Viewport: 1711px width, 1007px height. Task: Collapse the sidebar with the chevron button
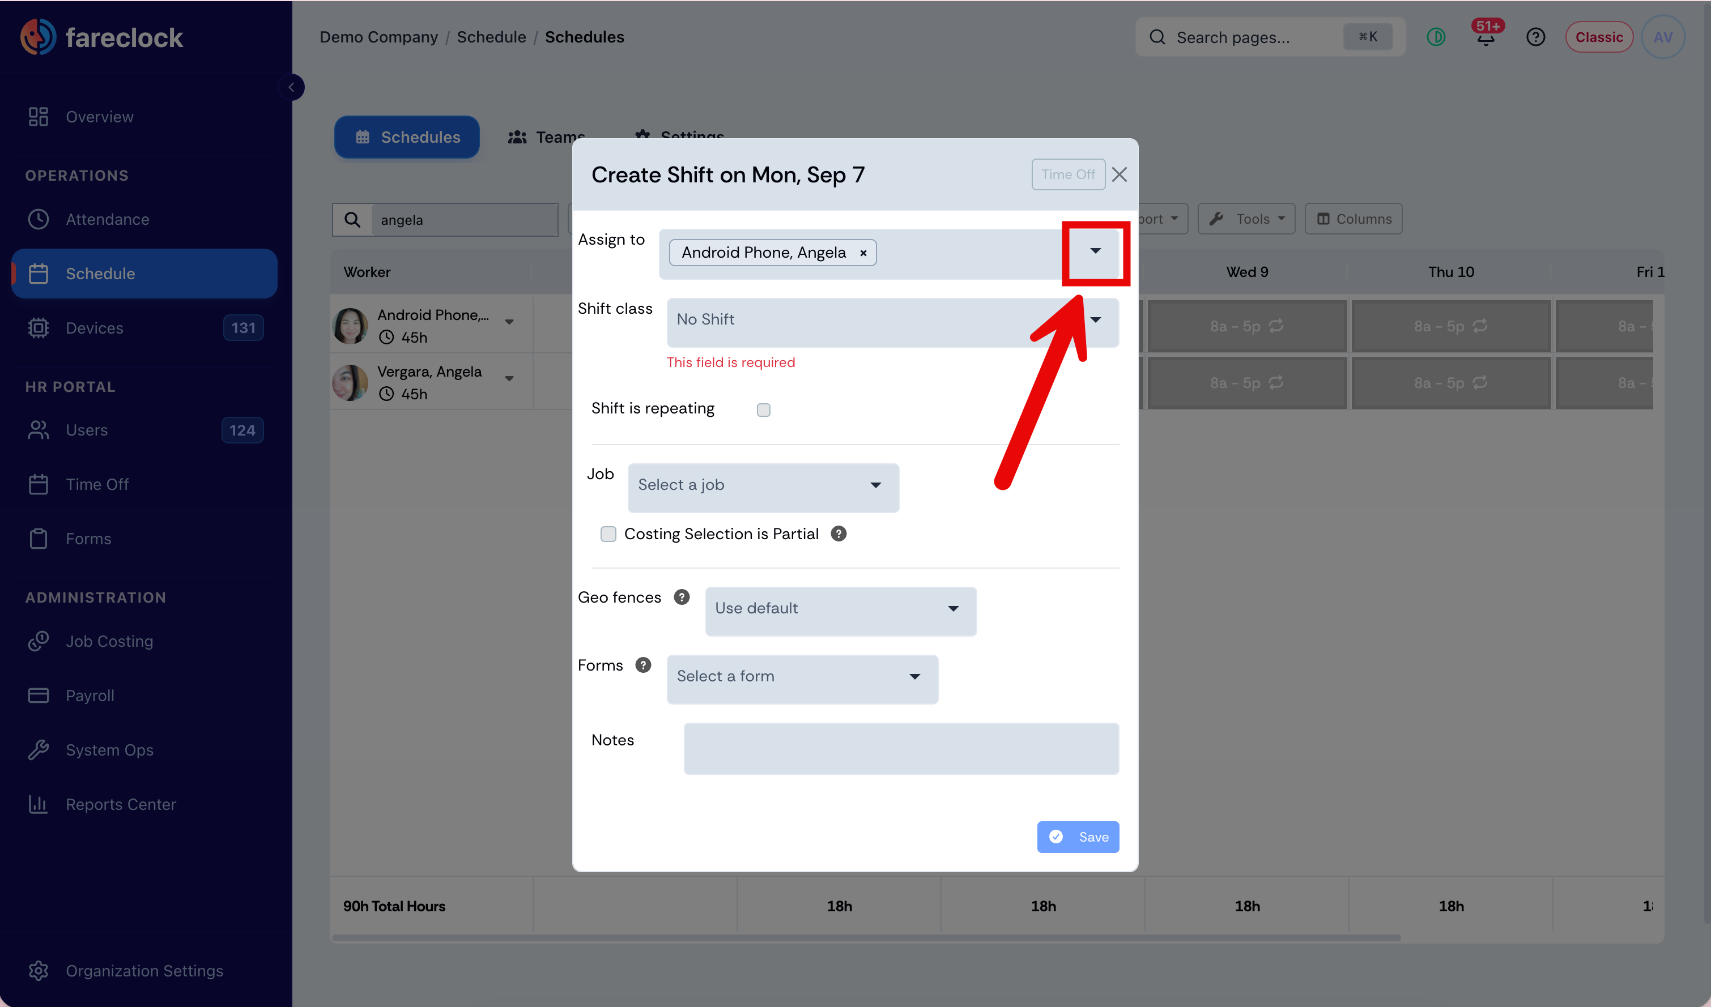click(x=291, y=87)
